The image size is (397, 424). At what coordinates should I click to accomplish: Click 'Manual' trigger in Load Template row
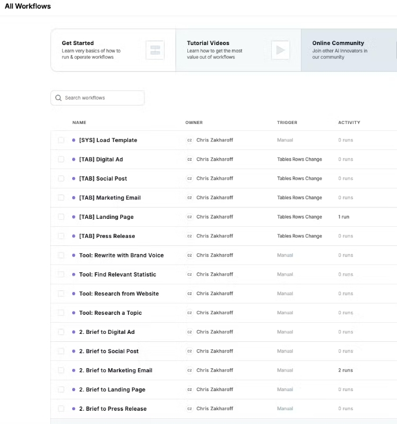(285, 140)
